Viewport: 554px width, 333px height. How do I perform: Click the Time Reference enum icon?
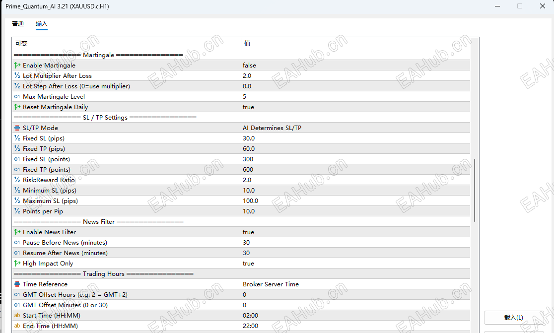17,284
